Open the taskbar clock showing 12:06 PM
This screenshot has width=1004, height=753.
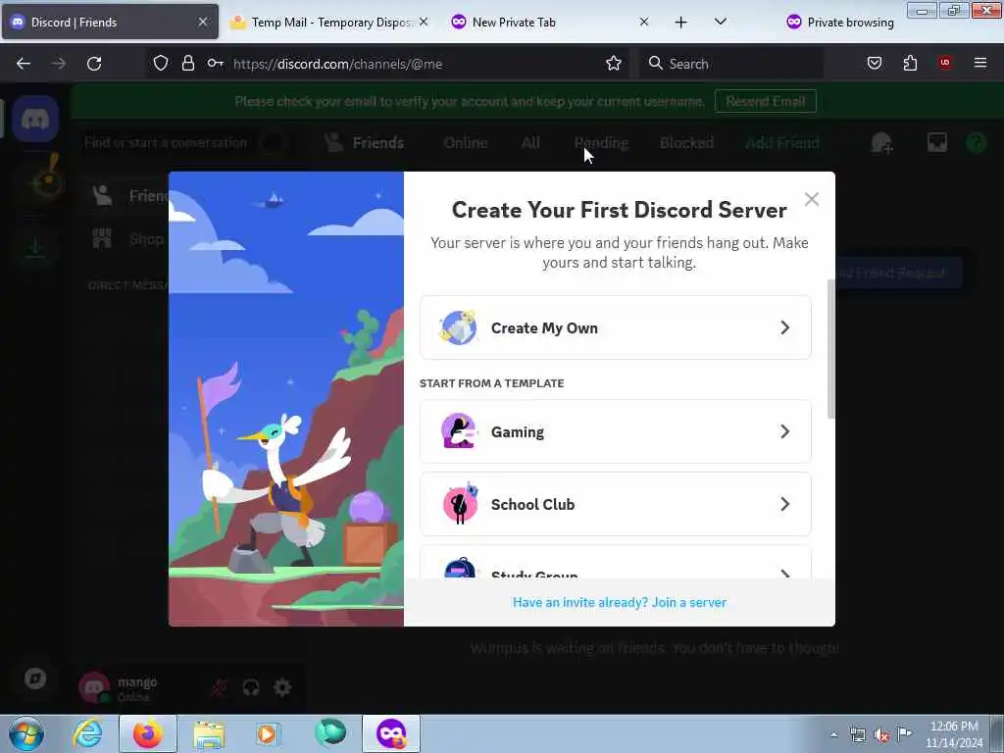[954, 734]
